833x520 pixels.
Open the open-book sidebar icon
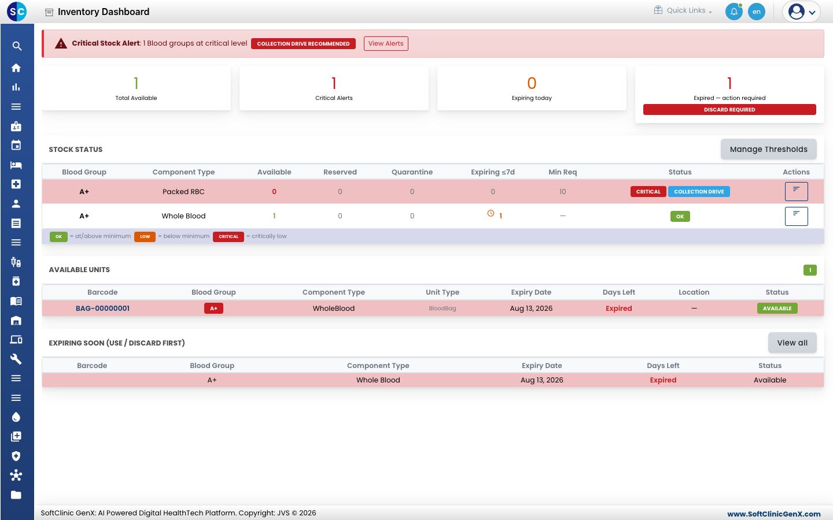click(x=16, y=300)
